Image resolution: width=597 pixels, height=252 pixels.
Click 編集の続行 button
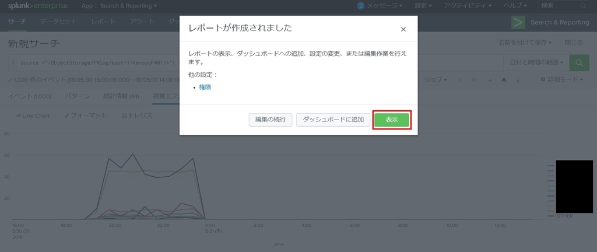tap(271, 120)
